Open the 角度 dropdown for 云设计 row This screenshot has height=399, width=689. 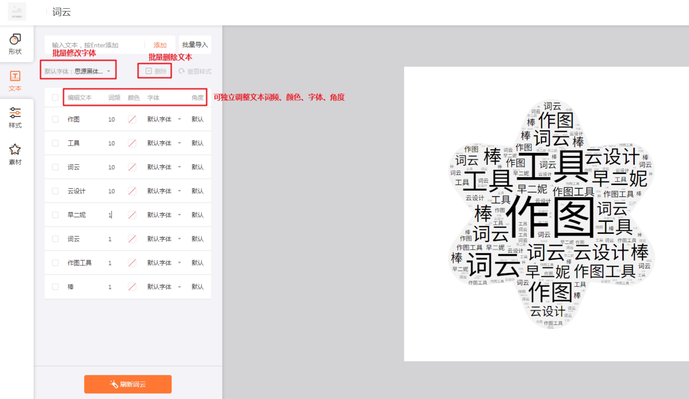point(198,191)
